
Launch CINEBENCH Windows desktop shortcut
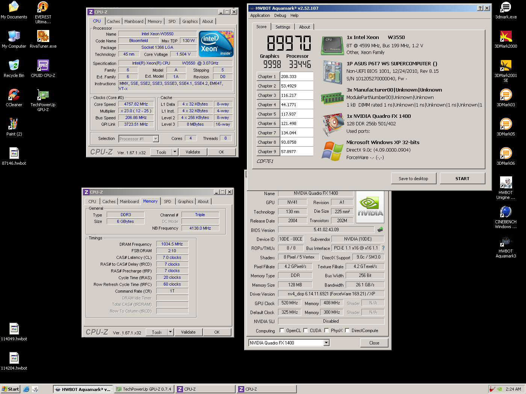click(506, 217)
